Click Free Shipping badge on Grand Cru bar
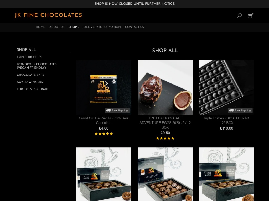269x201 pixels. [117, 110]
